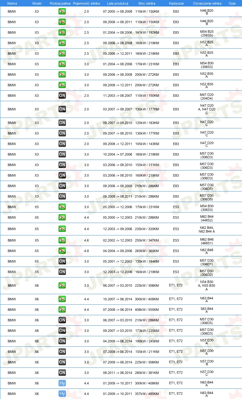Click diesel ON icon for X3 M47 D20 row
The width and height of the screenshot is (242, 399).
click(62, 96)
